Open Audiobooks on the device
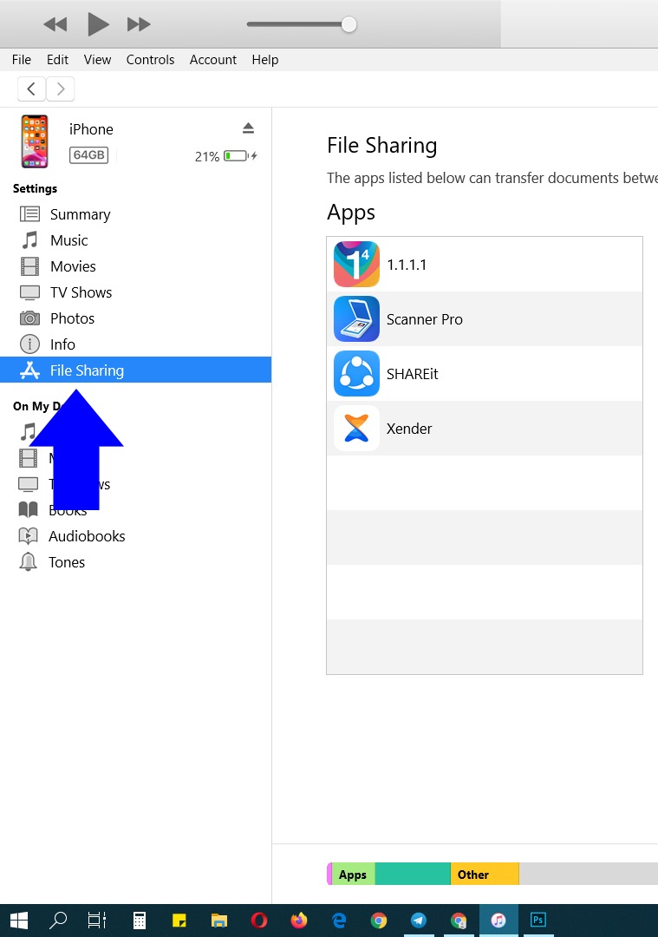Image resolution: width=658 pixels, height=937 pixels. [x=87, y=536]
